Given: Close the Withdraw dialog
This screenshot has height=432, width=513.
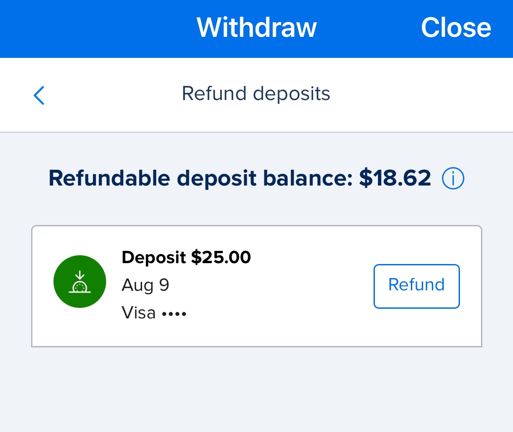Looking at the screenshot, I should (x=456, y=28).
